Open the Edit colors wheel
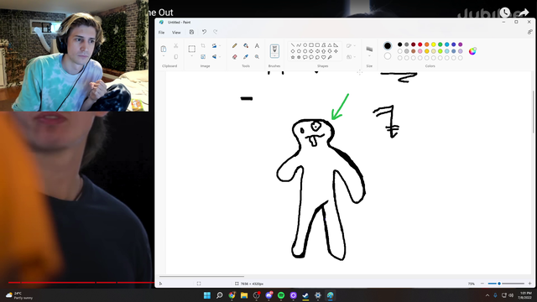537x302 pixels. pyautogui.click(x=472, y=51)
